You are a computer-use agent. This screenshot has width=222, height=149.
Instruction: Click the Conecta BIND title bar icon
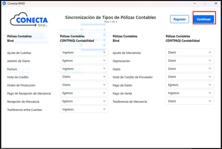click(4, 3)
